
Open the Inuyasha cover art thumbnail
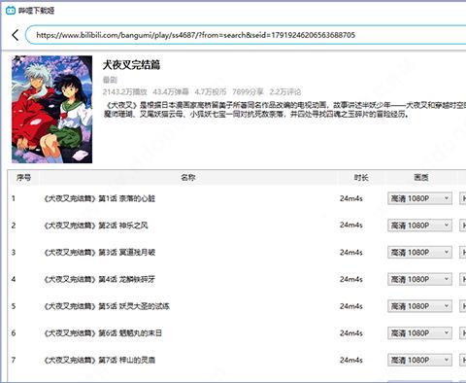[x=52, y=110]
